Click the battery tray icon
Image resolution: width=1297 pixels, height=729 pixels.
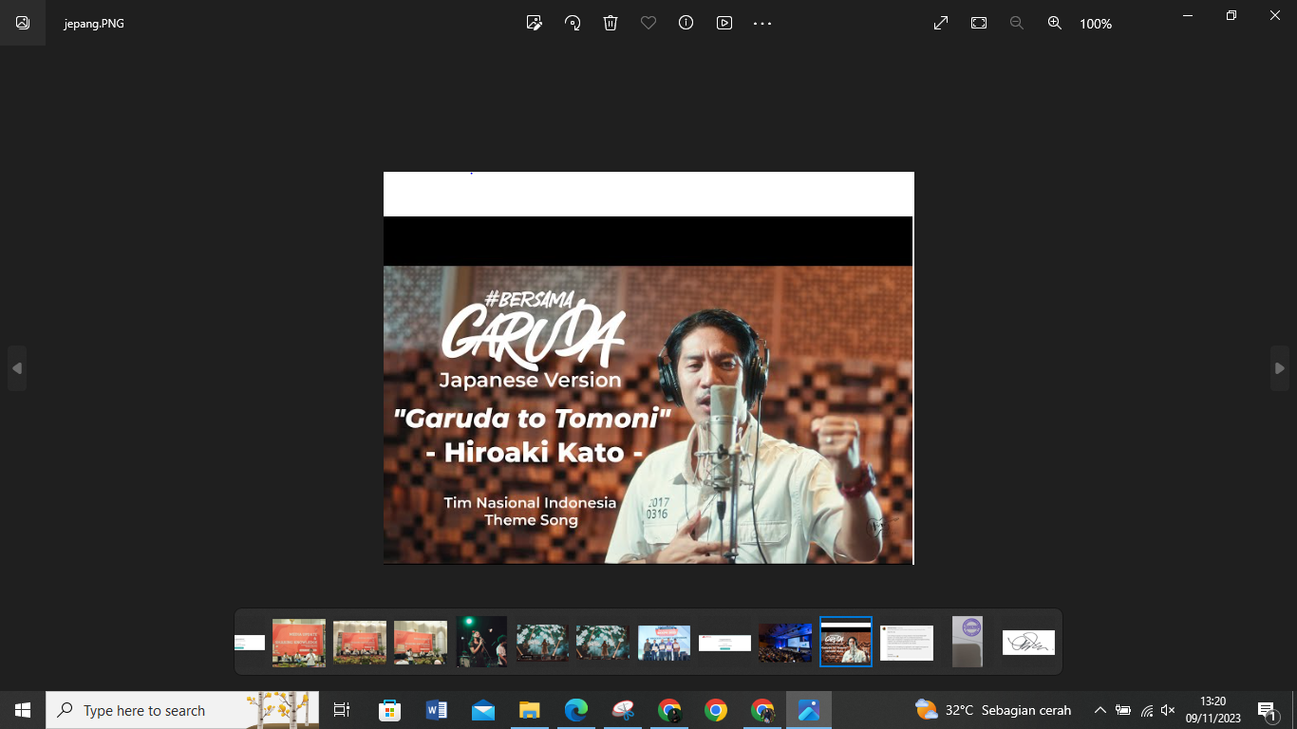1123,710
